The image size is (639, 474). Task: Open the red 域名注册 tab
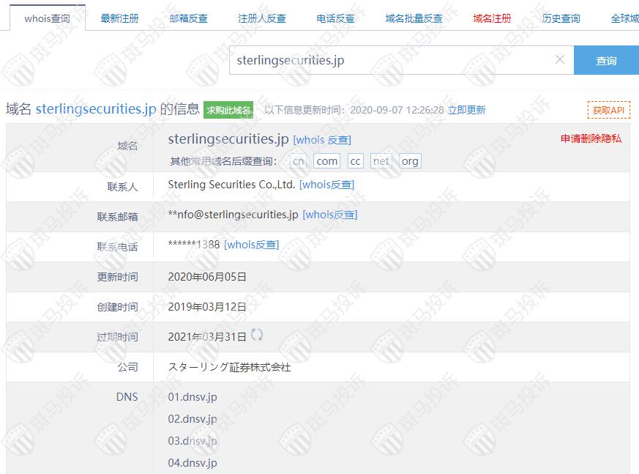pos(492,18)
